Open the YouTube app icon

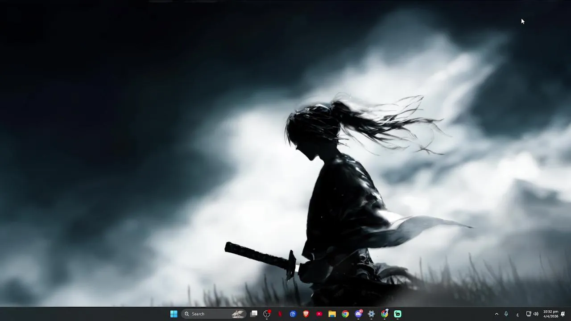pyautogui.click(x=319, y=314)
